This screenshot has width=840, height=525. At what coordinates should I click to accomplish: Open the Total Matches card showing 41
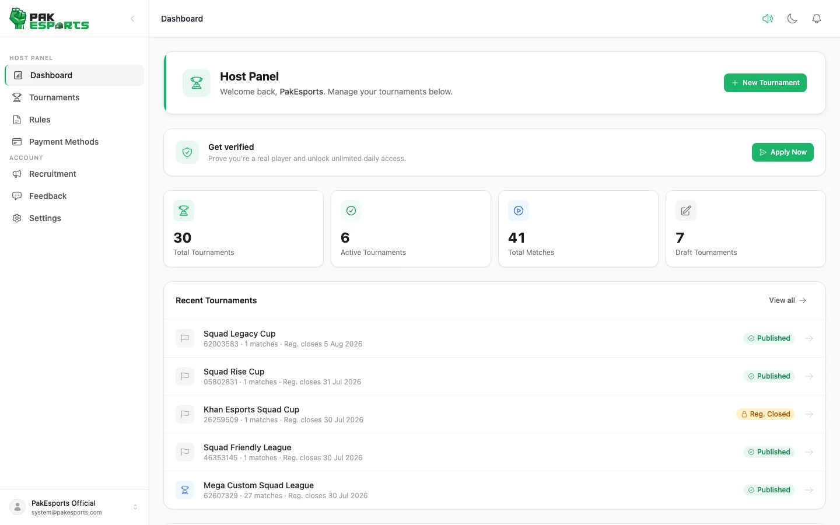pos(578,229)
